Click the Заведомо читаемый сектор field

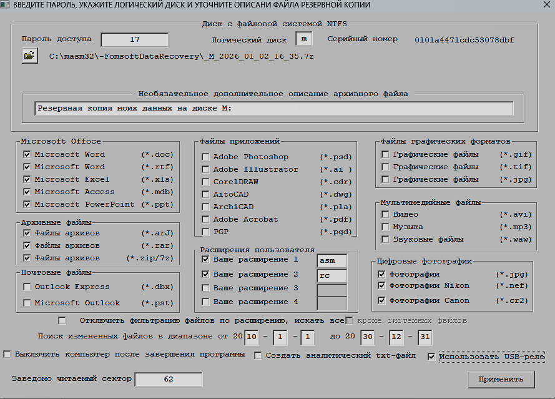click(x=168, y=379)
